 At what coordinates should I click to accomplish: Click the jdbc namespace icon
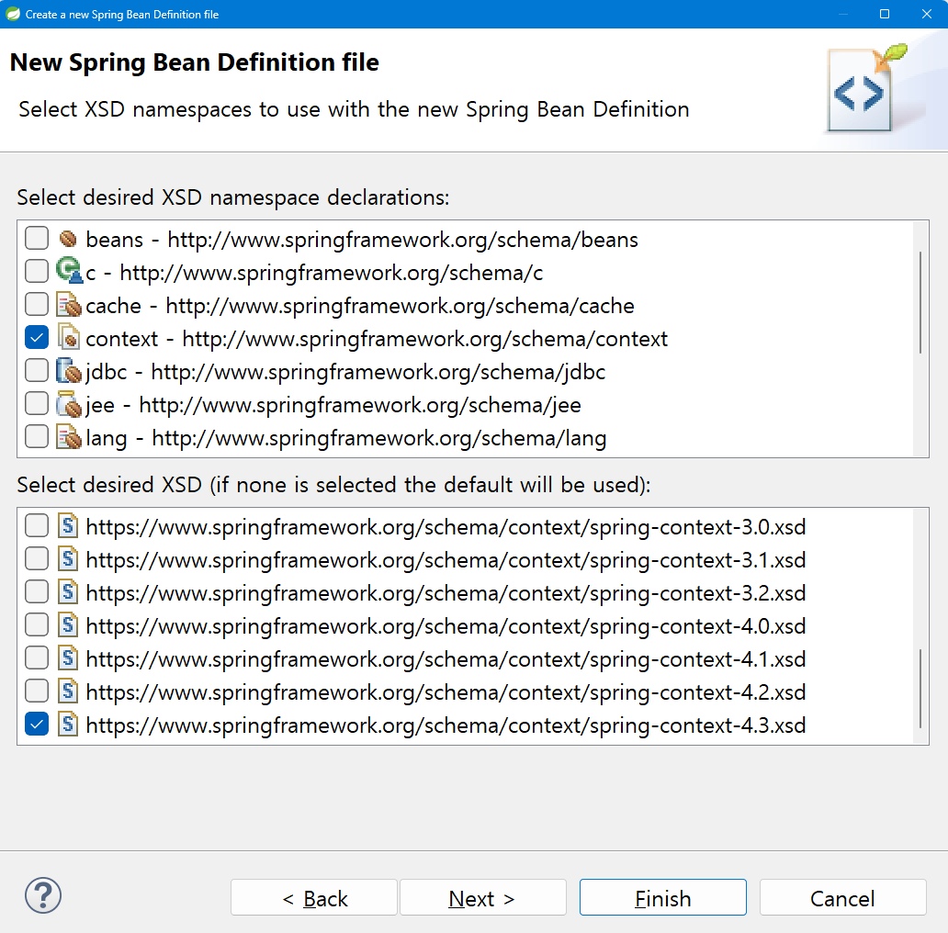tap(68, 371)
